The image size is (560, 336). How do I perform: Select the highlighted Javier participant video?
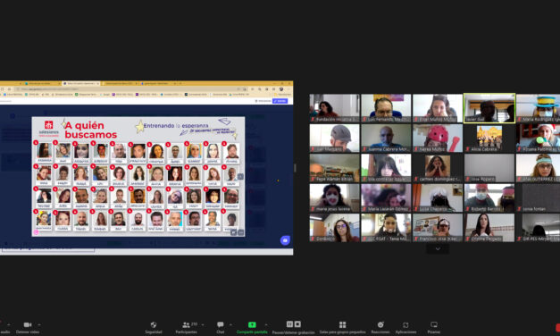point(489,108)
